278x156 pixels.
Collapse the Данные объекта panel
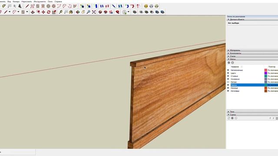click(x=252, y=19)
